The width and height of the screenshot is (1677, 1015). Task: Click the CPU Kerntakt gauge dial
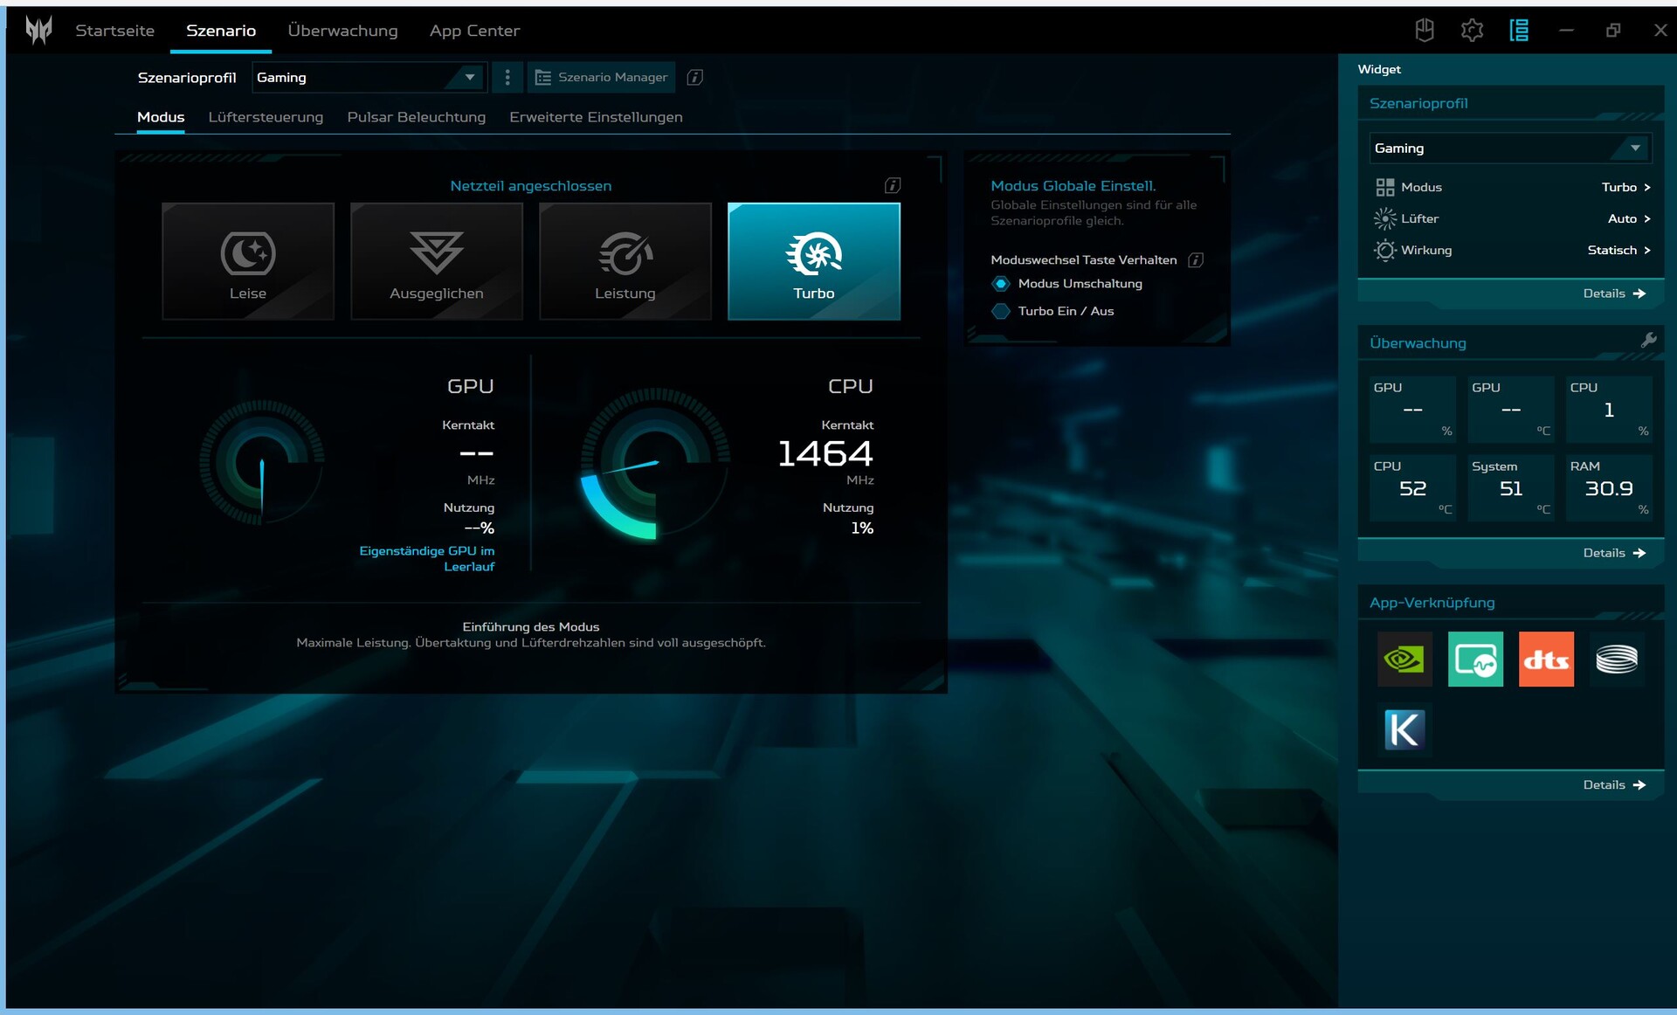(655, 463)
